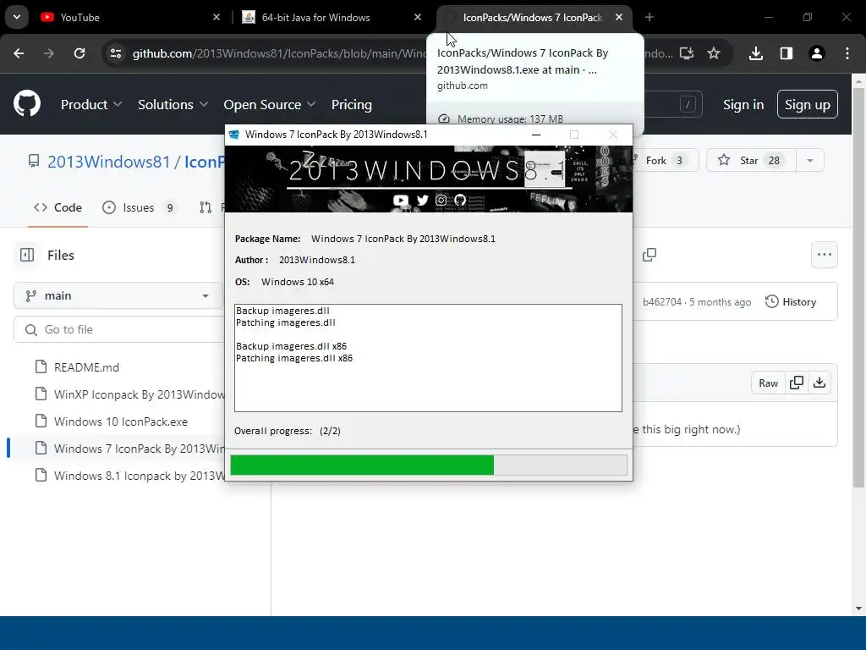Click page vertical scrollbar
Screen dimensions: 866x650
tap(858, 288)
